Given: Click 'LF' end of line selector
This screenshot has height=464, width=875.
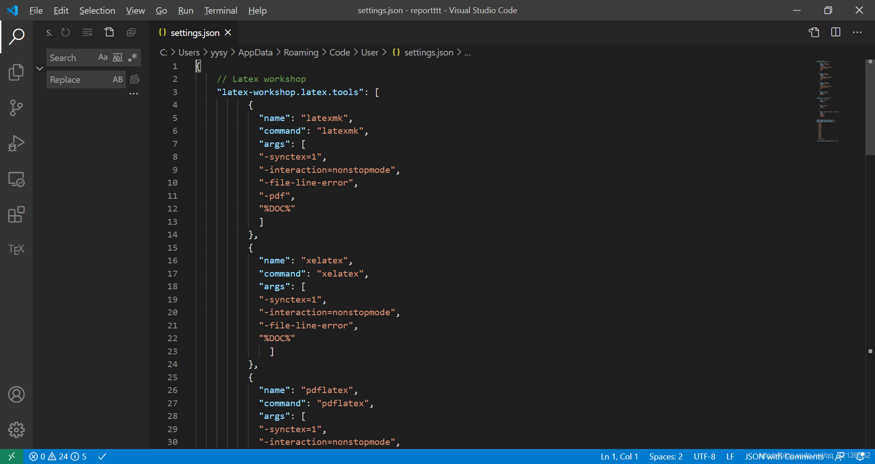Looking at the screenshot, I should pos(730,456).
